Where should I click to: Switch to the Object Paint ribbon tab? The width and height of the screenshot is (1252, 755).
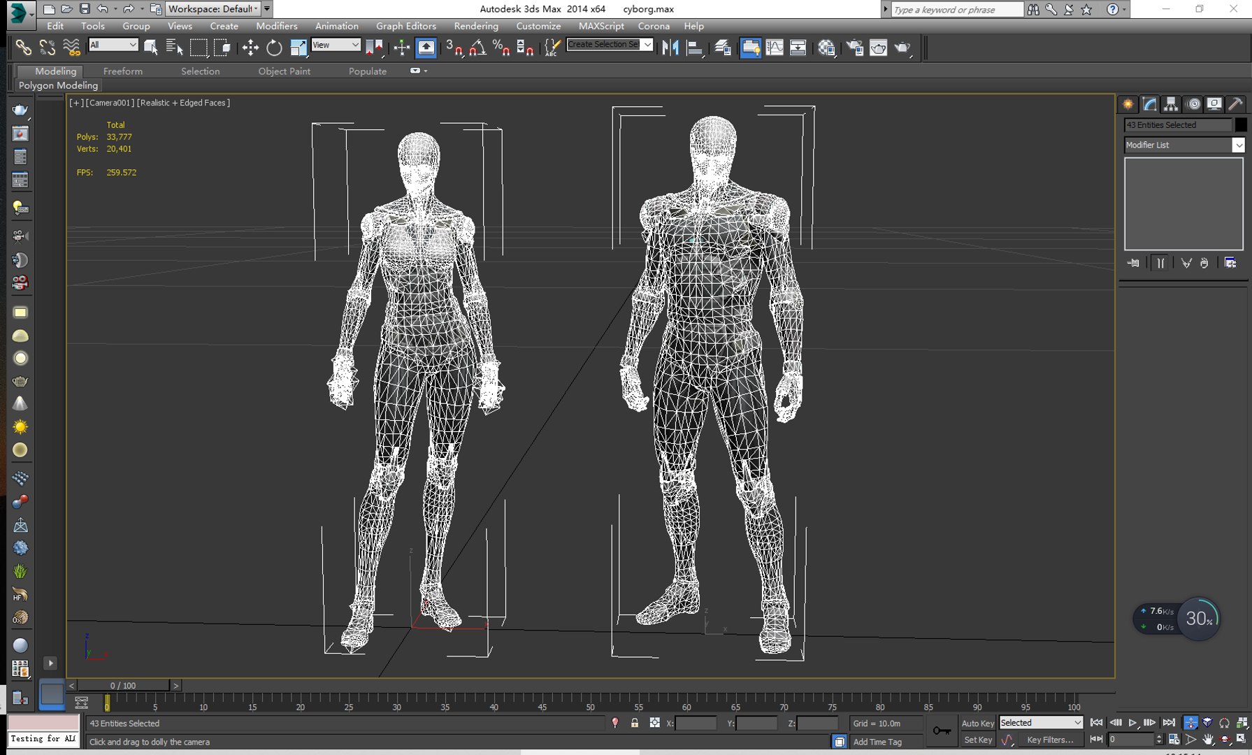tap(285, 71)
